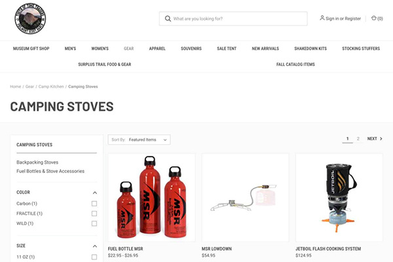The width and height of the screenshot is (393, 262).
Task: Open the Fuel Bottle MSR product image
Action: (x=151, y=198)
